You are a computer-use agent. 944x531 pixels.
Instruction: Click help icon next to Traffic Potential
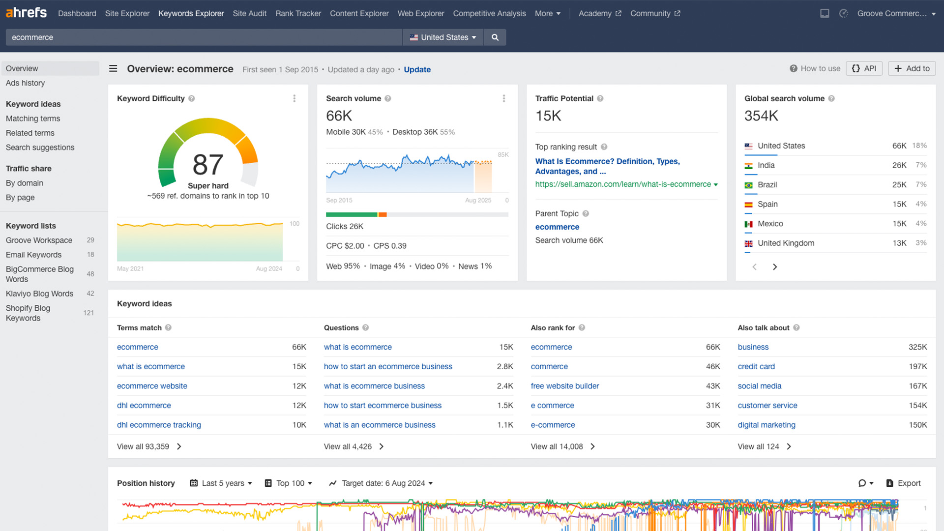coord(600,98)
